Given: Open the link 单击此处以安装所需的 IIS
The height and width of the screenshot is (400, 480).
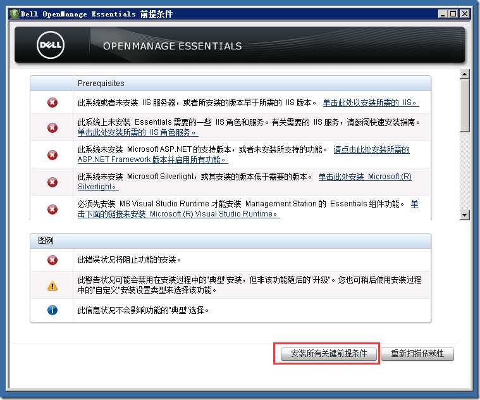Looking at the screenshot, I should click(371, 103).
